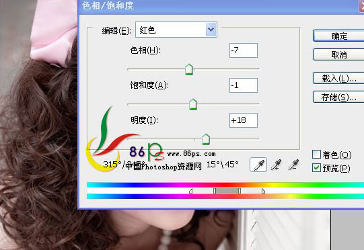Enable the 着色 (Colorize) checkbox
364x250 pixels.
click(316, 154)
